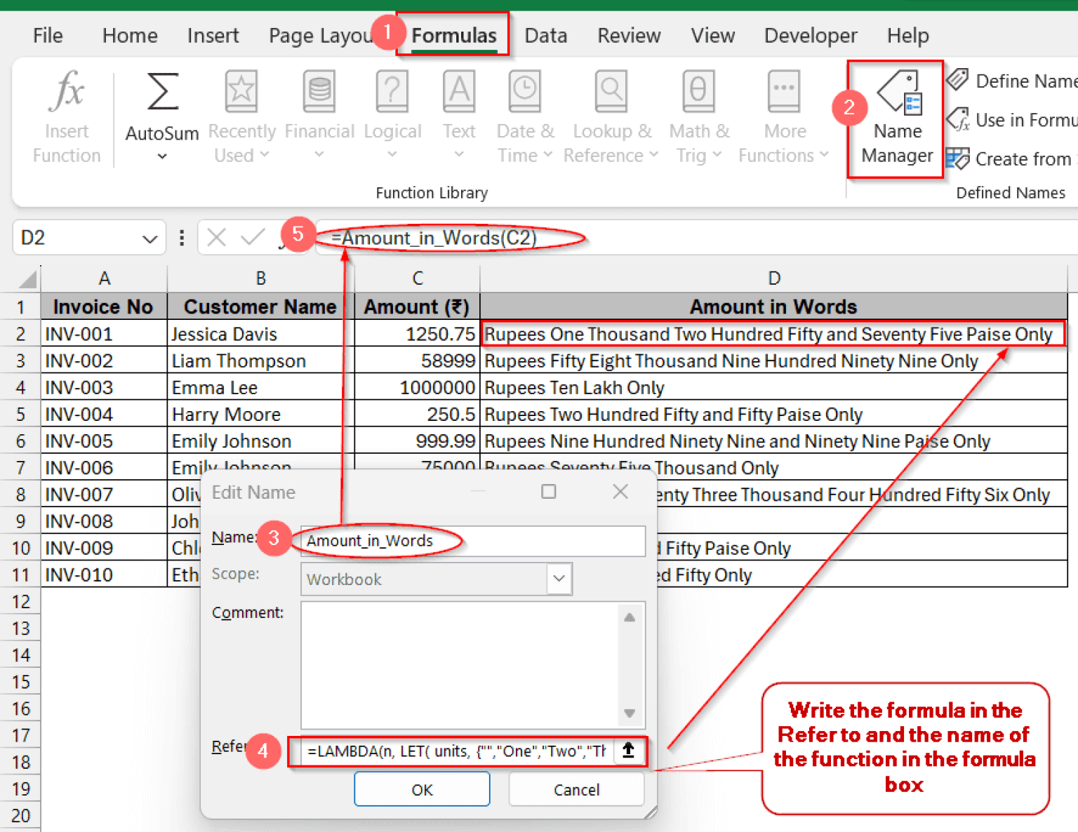The height and width of the screenshot is (832, 1078).
Task: Select the Insert Function tool
Action: [x=66, y=112]
